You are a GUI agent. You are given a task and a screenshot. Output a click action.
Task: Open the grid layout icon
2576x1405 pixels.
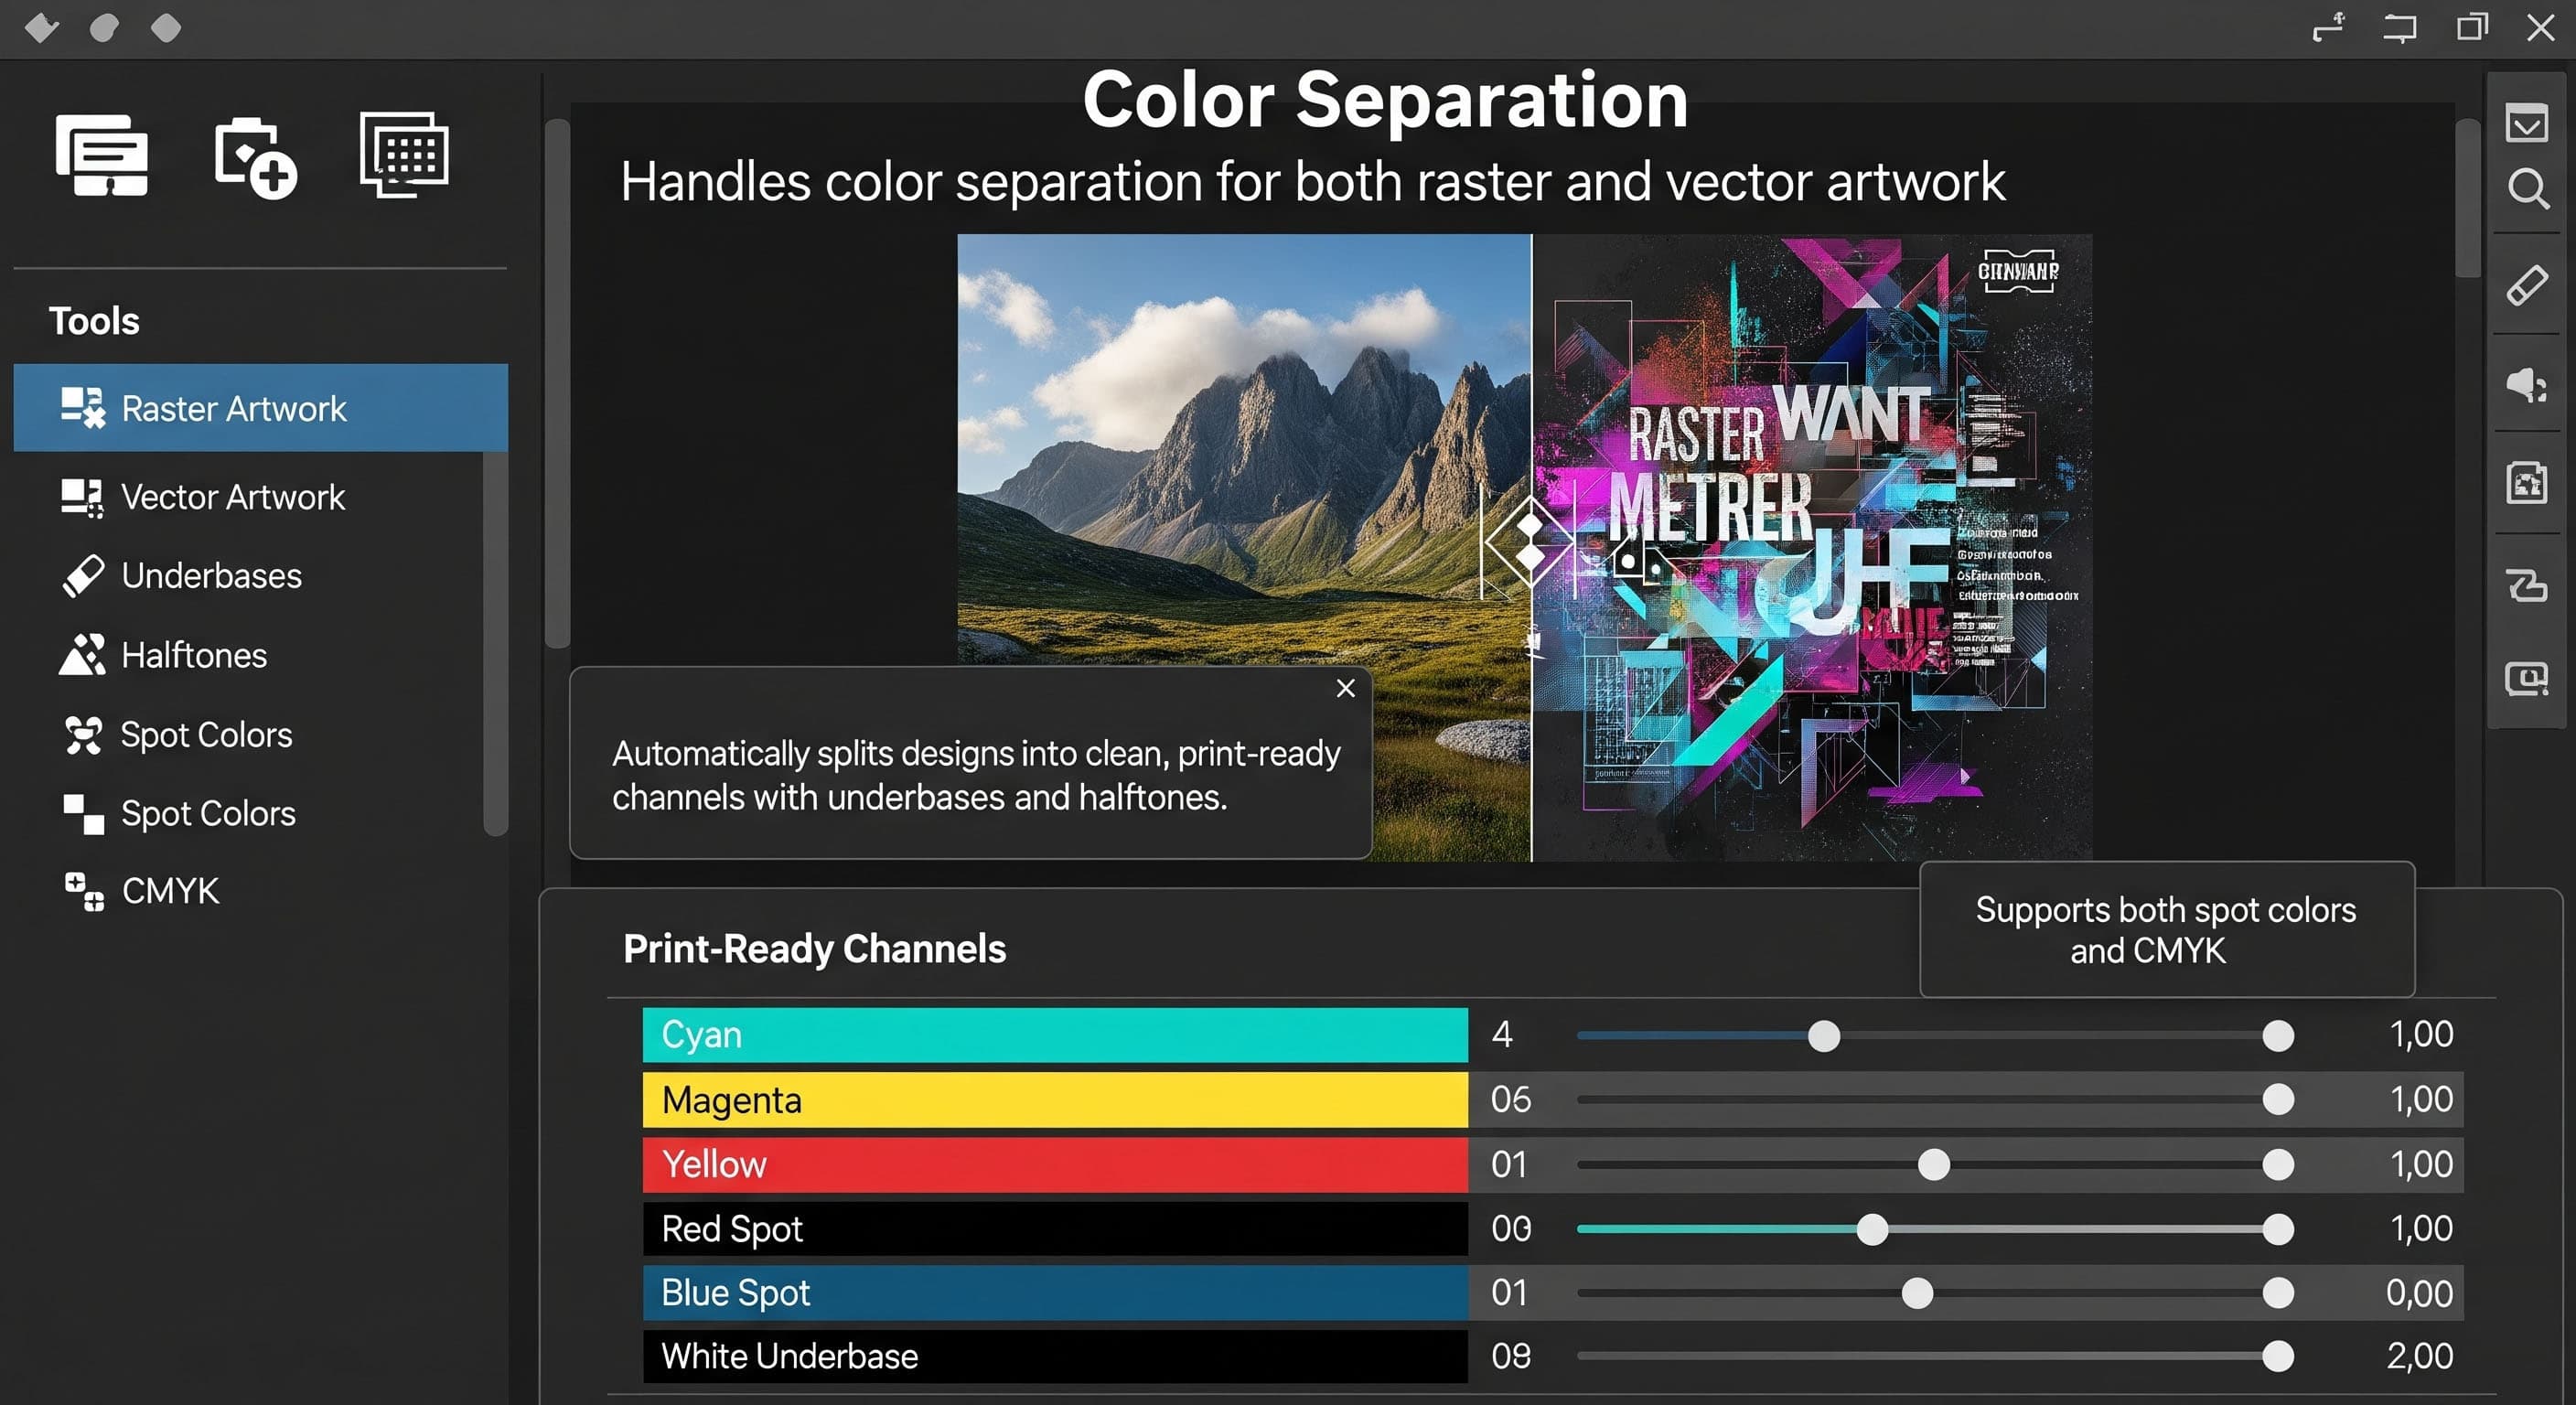404,154
